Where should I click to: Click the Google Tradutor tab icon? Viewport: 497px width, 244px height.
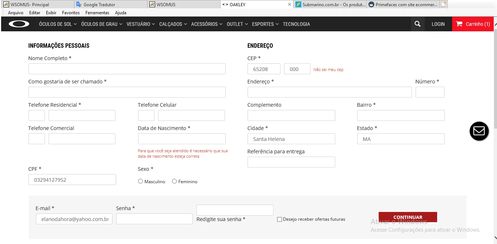pyautogui.click(x=79, y=5)
